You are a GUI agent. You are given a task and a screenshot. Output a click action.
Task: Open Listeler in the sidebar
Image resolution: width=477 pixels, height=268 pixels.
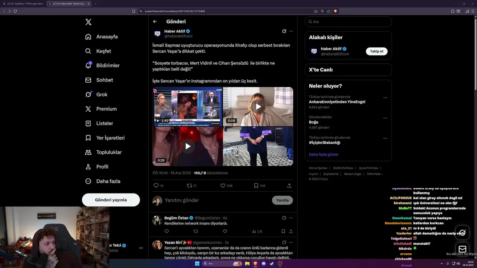(x=99, y=123)
